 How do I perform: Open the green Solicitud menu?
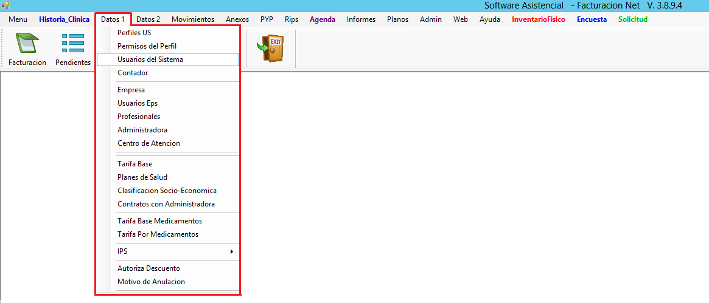tap(632, 19)
